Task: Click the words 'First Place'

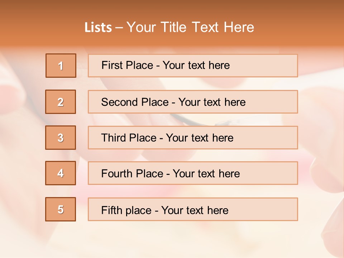Action: click(127, 65)
